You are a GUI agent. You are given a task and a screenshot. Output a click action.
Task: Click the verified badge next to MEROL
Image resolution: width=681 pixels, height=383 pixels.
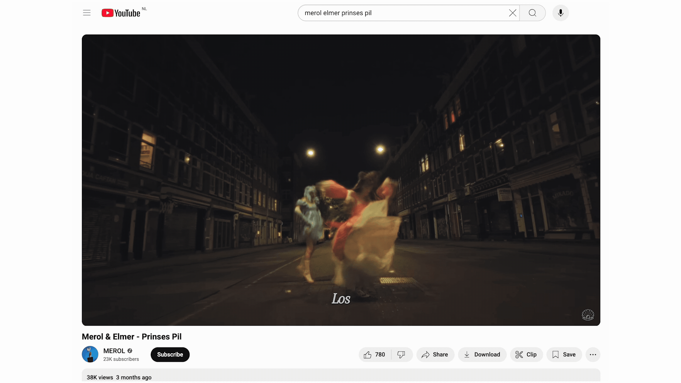click(x=130, y=351)
